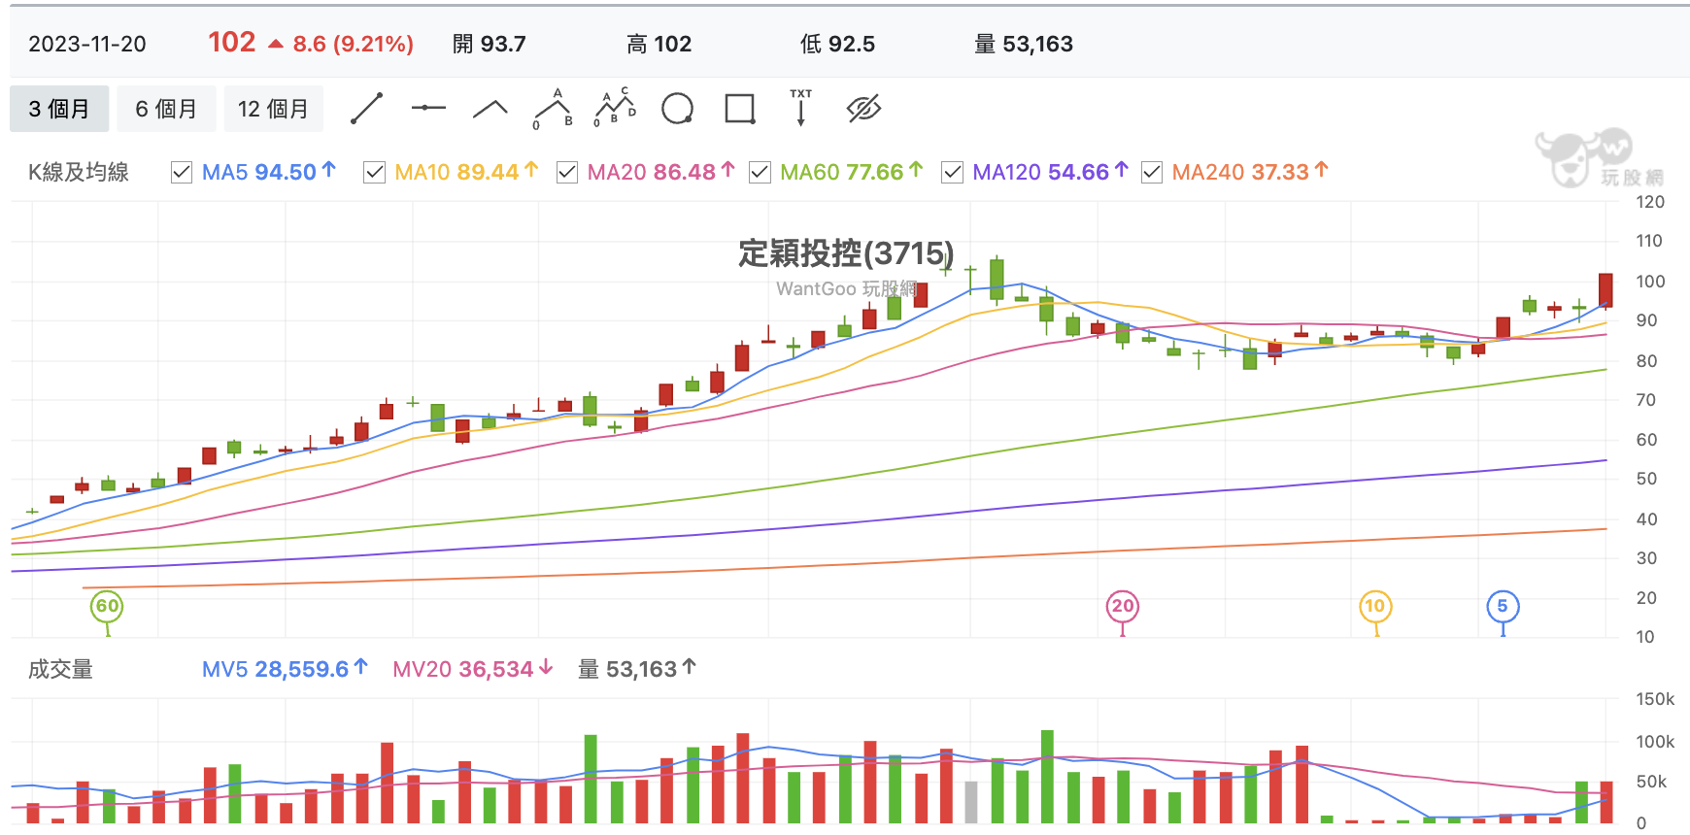The image size is (1690, 835).
Task: Click the 成交量 section label
Action: [60, 669]
